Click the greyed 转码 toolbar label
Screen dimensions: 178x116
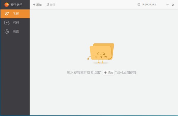53,5
